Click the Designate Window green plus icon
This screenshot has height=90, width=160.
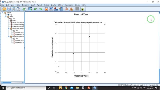point(82,9)
